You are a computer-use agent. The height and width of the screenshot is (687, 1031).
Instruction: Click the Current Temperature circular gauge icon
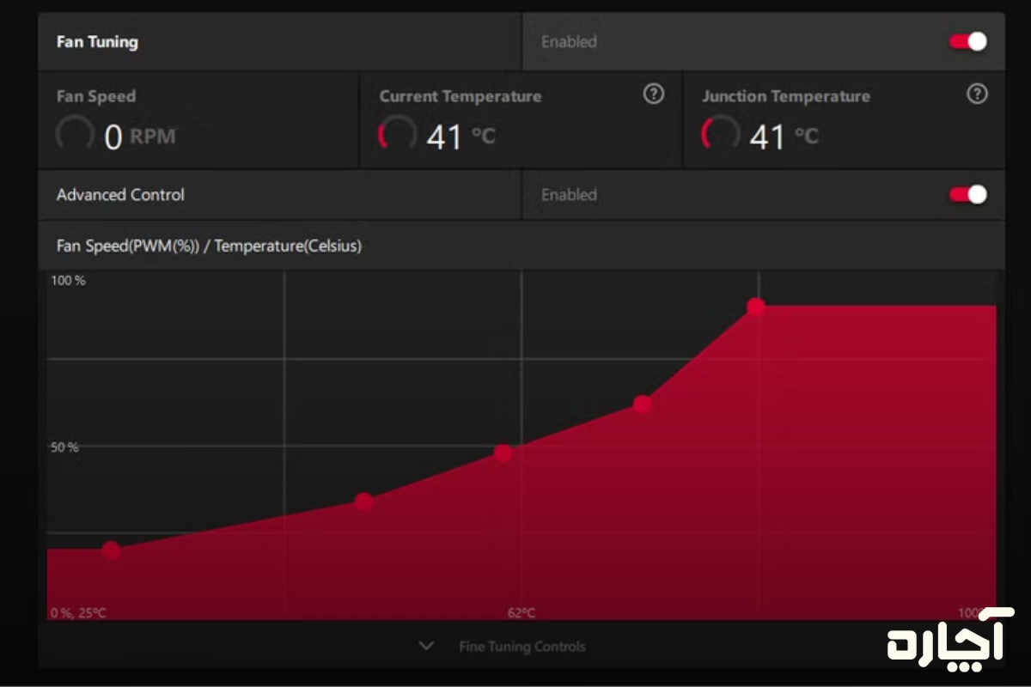[x=397, y=135]
